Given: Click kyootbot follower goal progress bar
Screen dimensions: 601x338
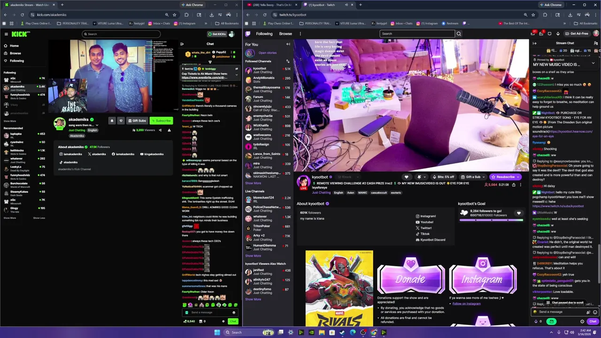Looking at the screenshot, I should click(492, 220).
